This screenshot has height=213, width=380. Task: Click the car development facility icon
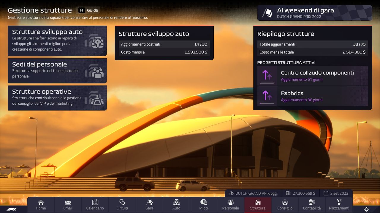(95, 41)
